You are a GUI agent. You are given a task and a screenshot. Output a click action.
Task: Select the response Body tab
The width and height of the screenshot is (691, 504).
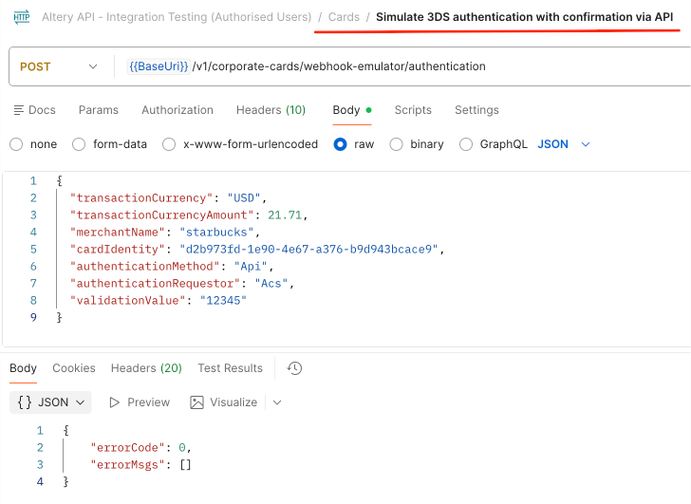pyautogui.click(x=23, y=368)
